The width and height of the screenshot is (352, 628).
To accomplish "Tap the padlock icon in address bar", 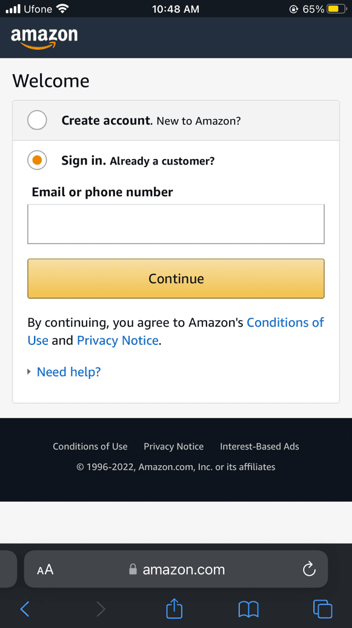I will click(x=132, y=569).
